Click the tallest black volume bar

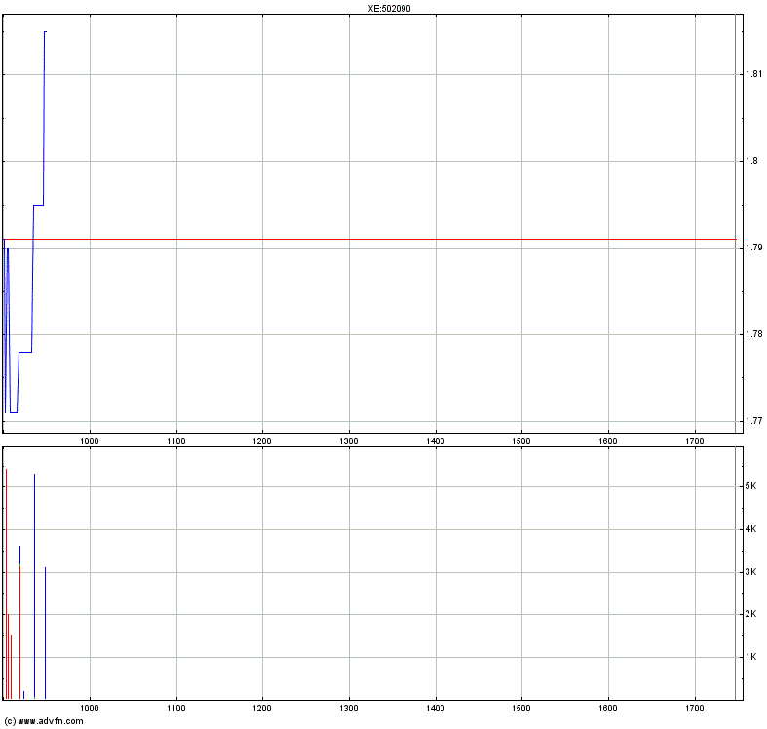click(35, 585)
